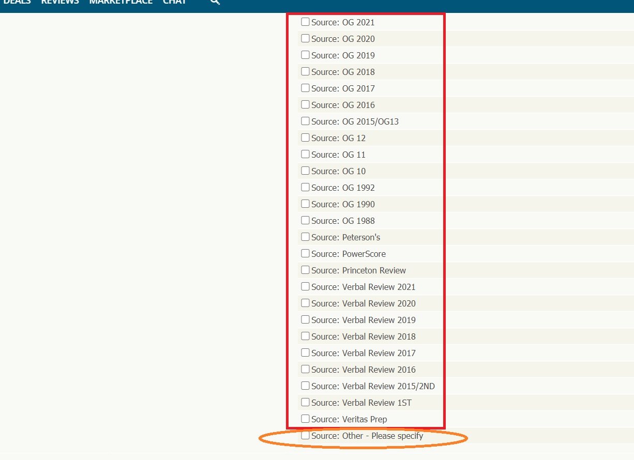Tick the Source: OG 2020 box
This screenshot has width=634, height=460.
[x=306, y=38]
